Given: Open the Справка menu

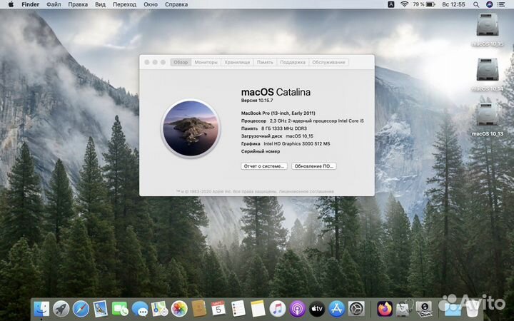Looking at the screenshot, I should 176,4.
